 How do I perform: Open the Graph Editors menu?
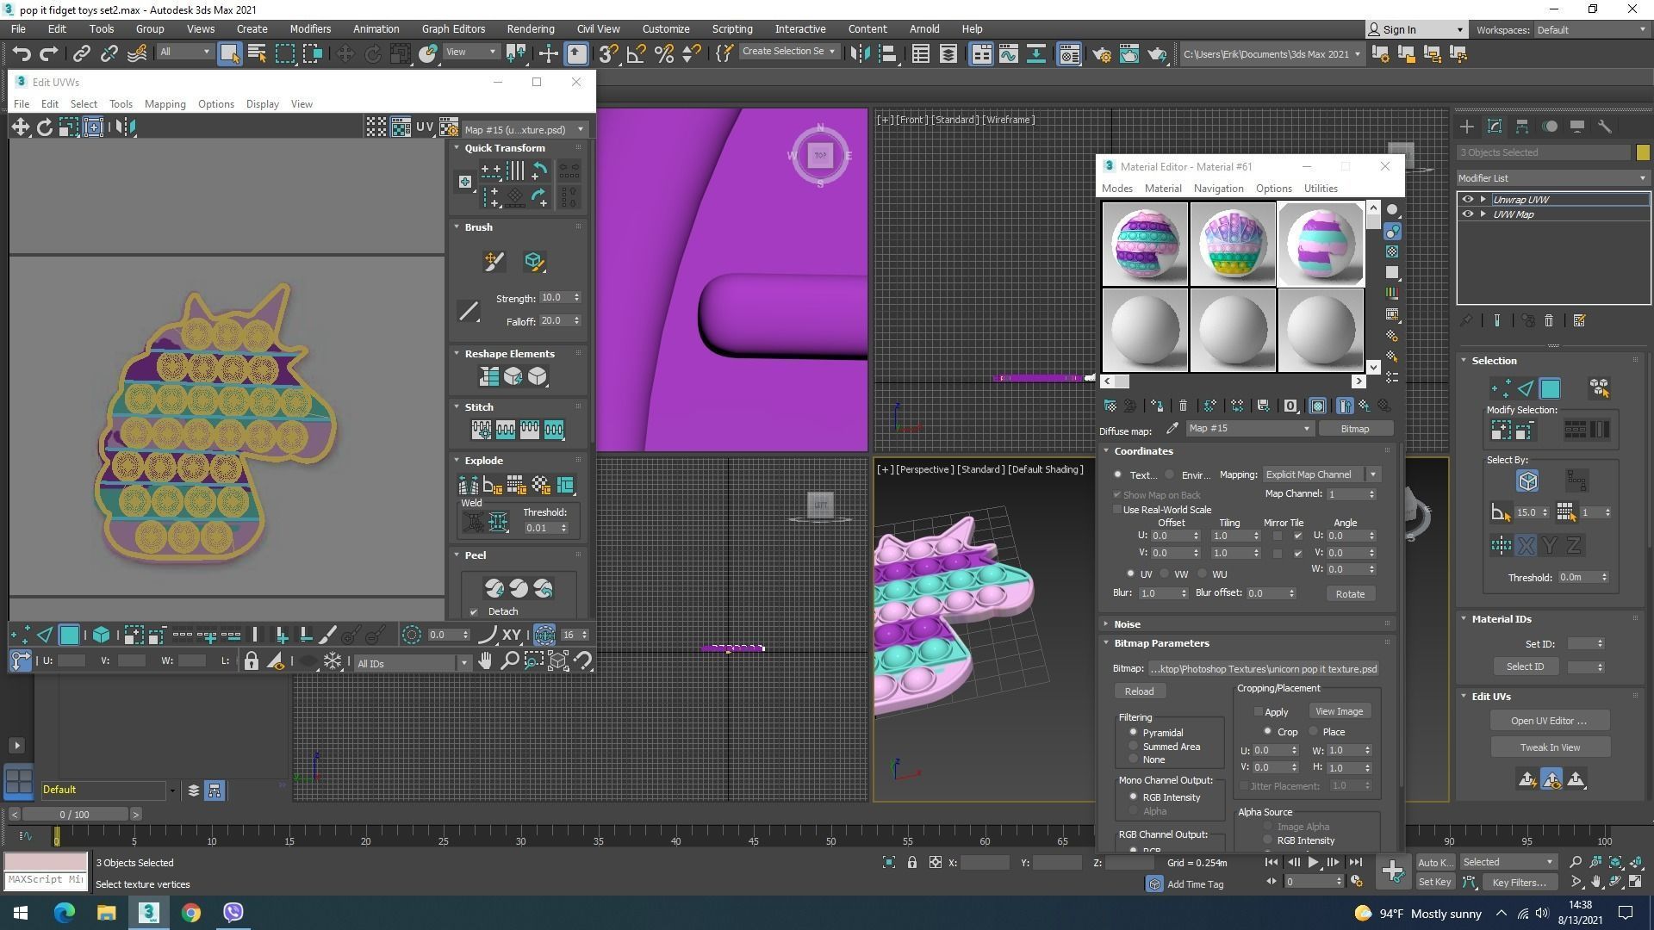click(x=453, y=28)
